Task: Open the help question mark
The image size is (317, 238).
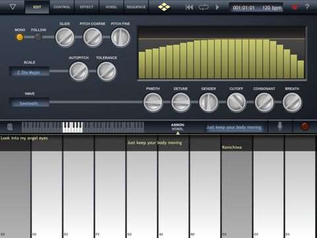Action: [x=307, y=7]
